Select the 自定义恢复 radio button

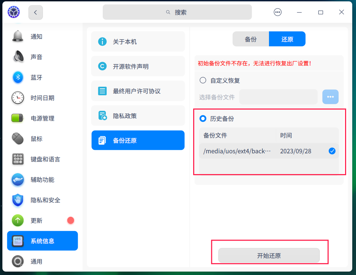click(x=203, y=80)
